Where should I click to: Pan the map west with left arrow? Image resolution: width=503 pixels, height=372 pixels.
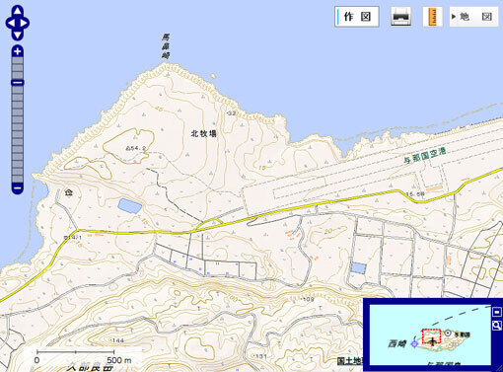point(10,23)
